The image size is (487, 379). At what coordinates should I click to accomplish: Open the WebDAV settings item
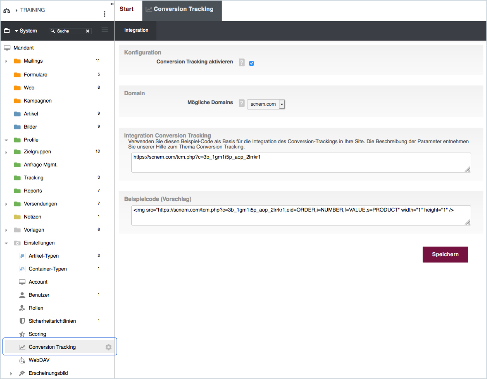[39, 360]
